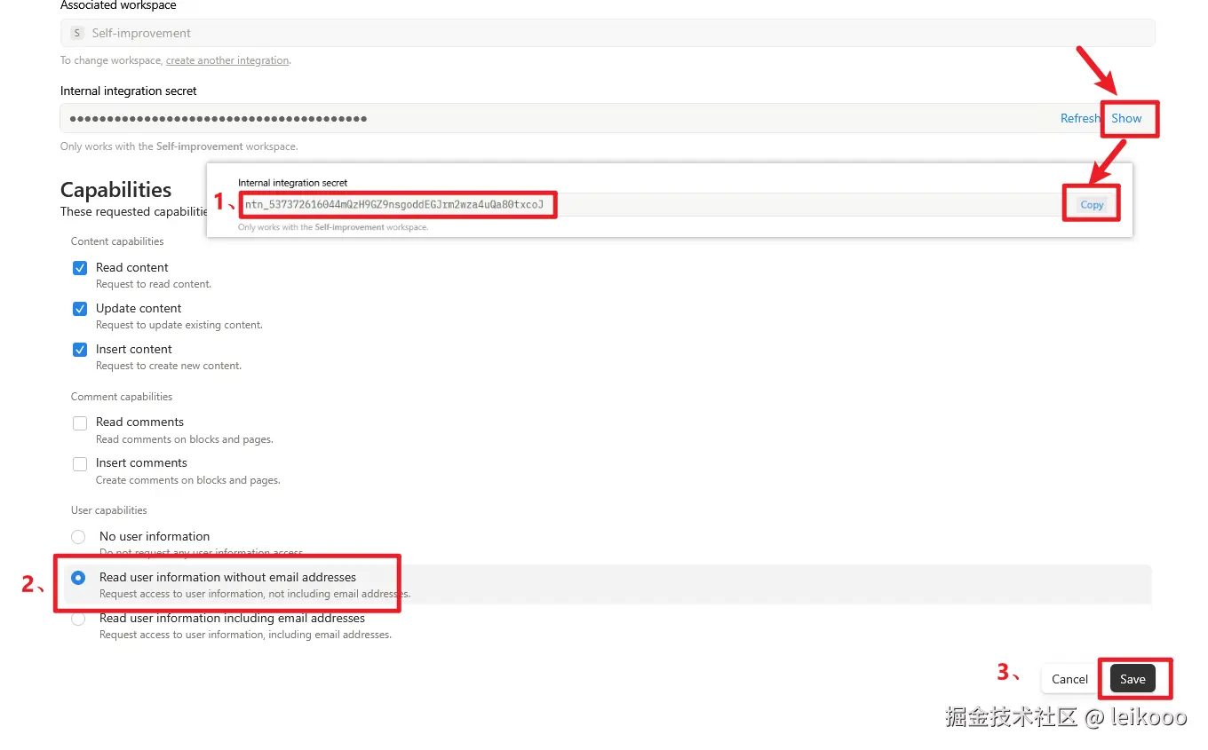Image resolution: width=1208 pixels, height=750 pixels.
Task: Click the masked integration secret field
Action: tap(608, 118)
